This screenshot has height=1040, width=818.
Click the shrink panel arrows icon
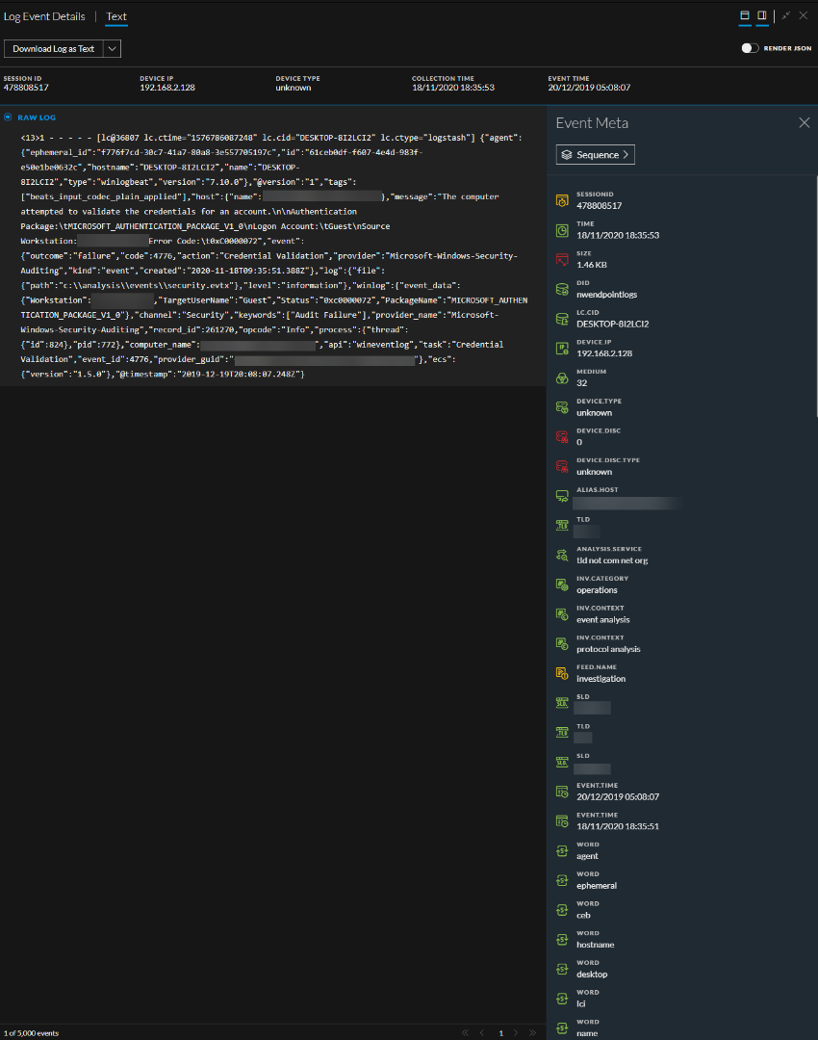785,15
